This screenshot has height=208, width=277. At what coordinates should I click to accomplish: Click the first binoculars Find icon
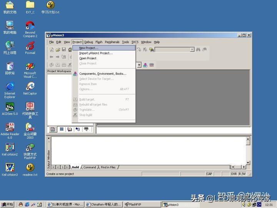pos(198,50)
